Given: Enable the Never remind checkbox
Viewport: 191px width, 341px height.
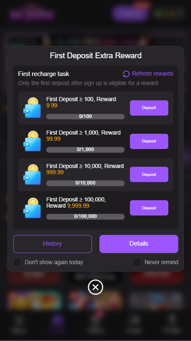Looking at the screenshot, I should point(137,262).
